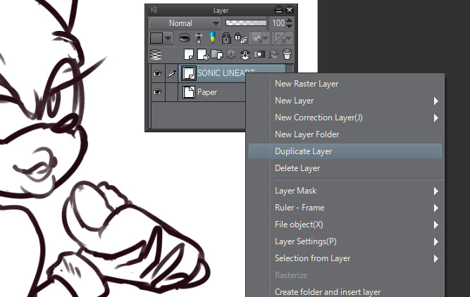Set as reference layer lighthouse icon

pos(199,38)
